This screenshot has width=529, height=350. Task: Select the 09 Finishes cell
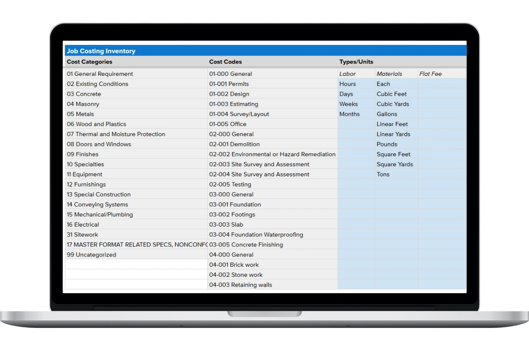tap(136, 154)
